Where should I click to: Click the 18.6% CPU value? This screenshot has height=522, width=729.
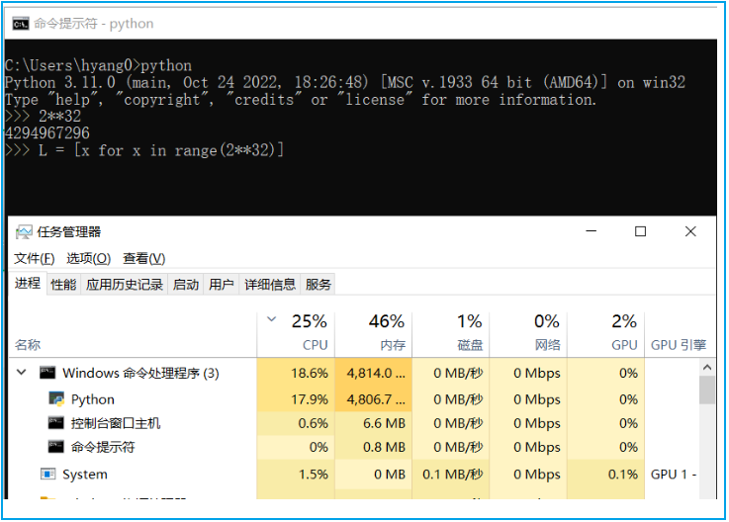(310, 373)
